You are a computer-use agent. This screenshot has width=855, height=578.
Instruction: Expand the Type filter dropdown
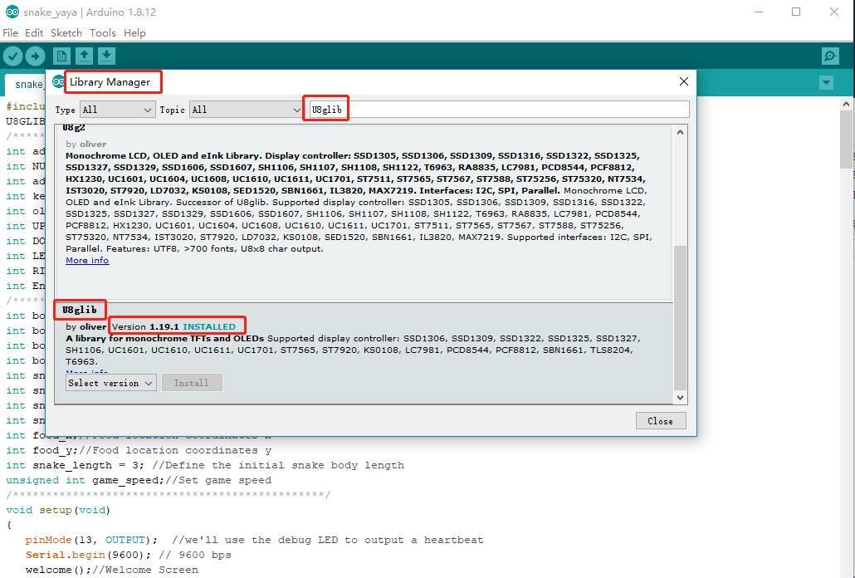coord(117,110)
